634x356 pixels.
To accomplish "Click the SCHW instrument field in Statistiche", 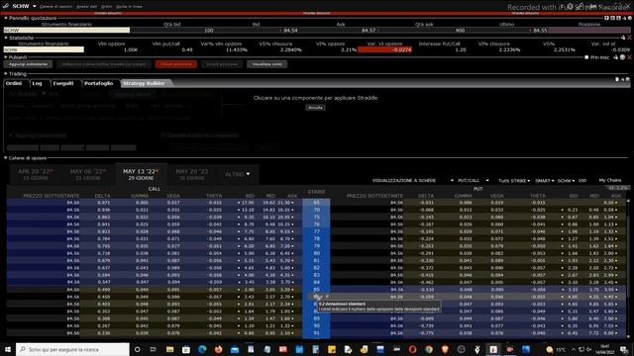I will tap(44, 49).
